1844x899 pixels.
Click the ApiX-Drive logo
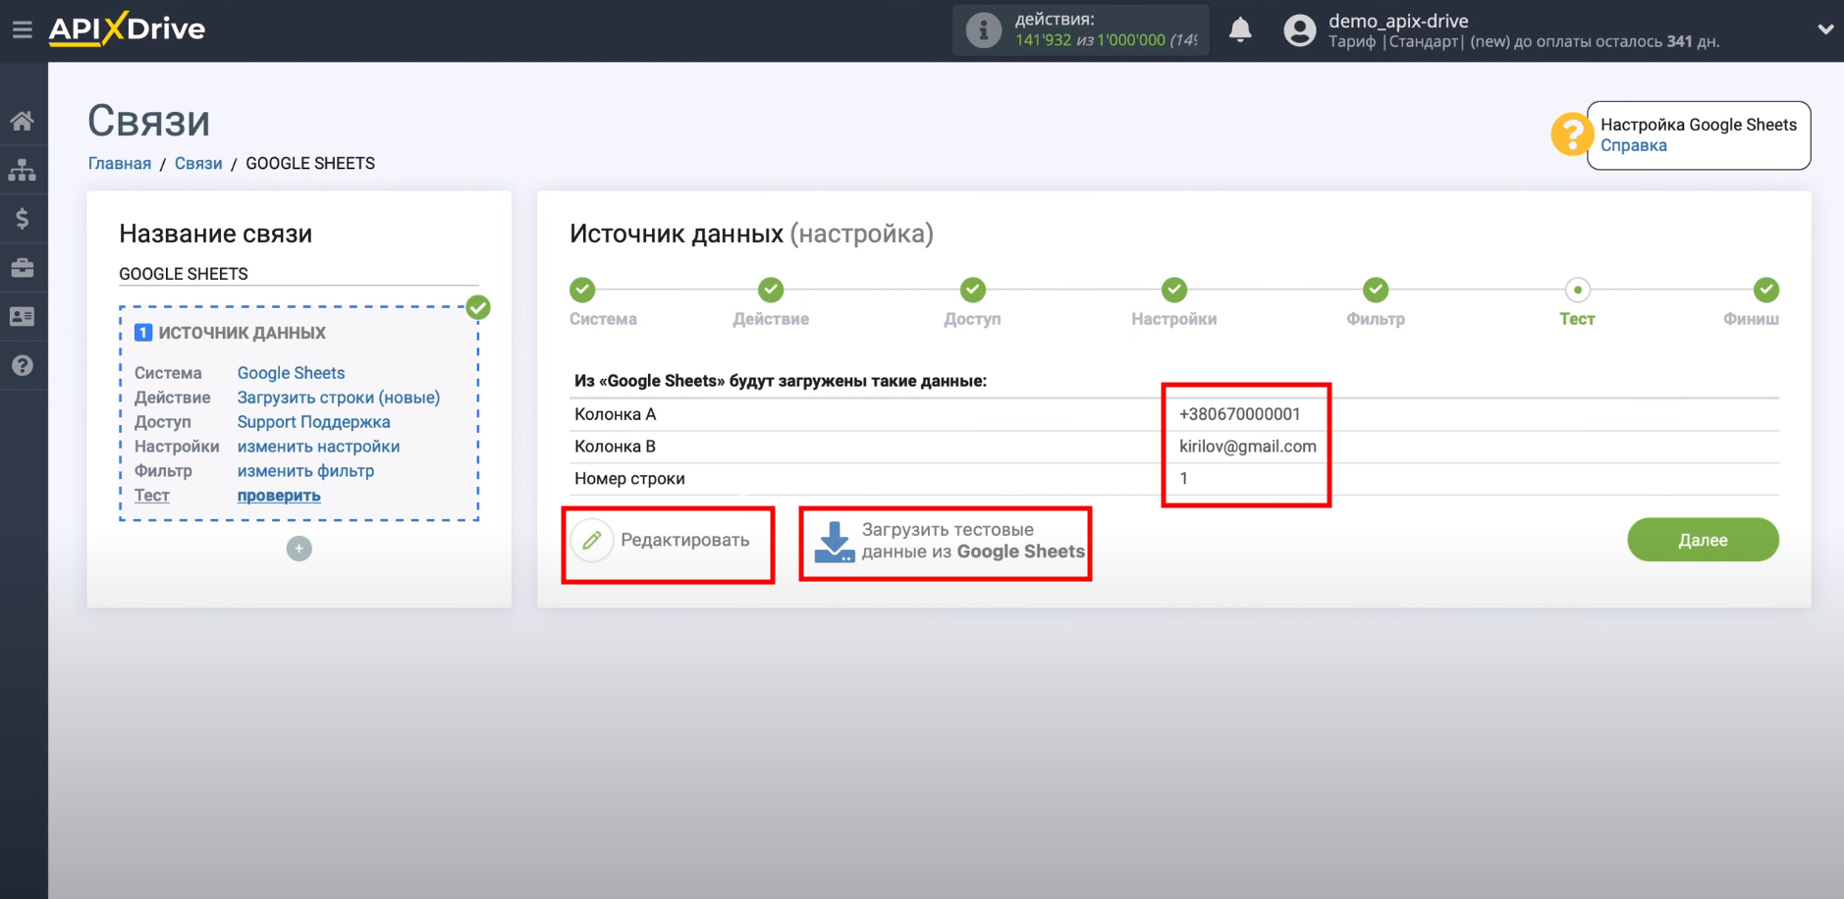(127, 28)
